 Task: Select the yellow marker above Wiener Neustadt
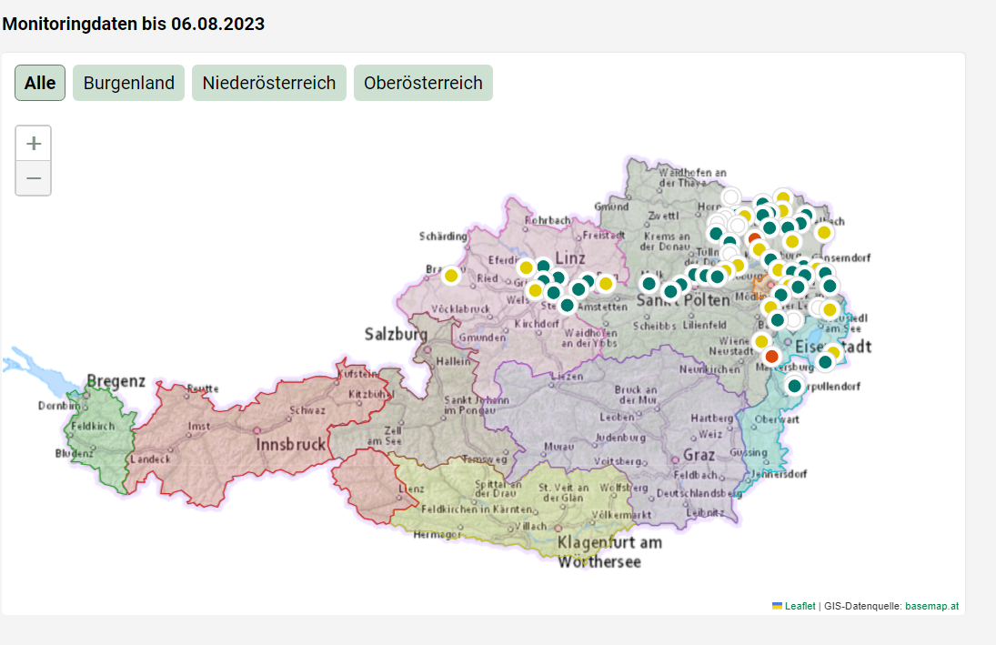[761, 341]
